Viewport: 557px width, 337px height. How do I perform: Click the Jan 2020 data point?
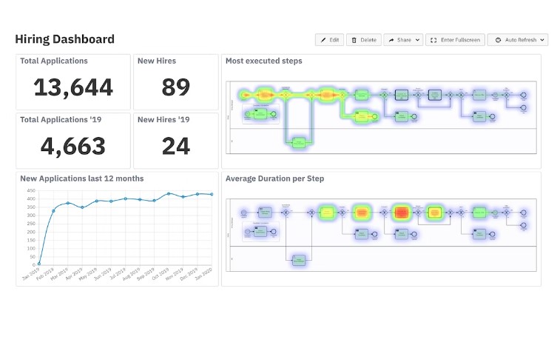pyautogui.click(x=212, y=194)
